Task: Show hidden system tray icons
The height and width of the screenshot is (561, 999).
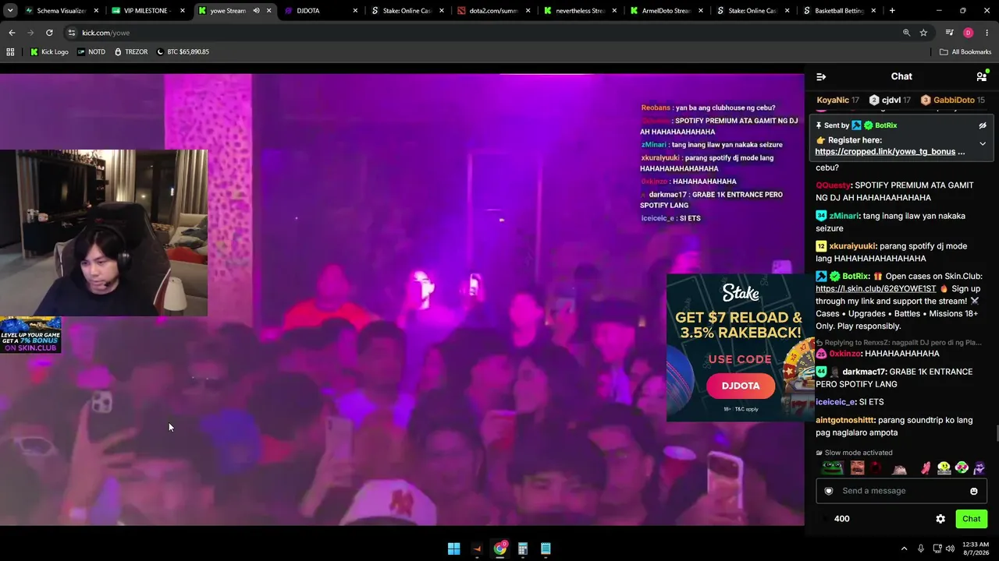Action: (x=905, y=549)
